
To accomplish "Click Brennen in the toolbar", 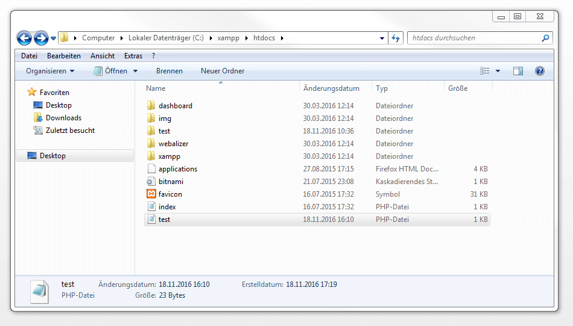I will click(x=169, y=70).
